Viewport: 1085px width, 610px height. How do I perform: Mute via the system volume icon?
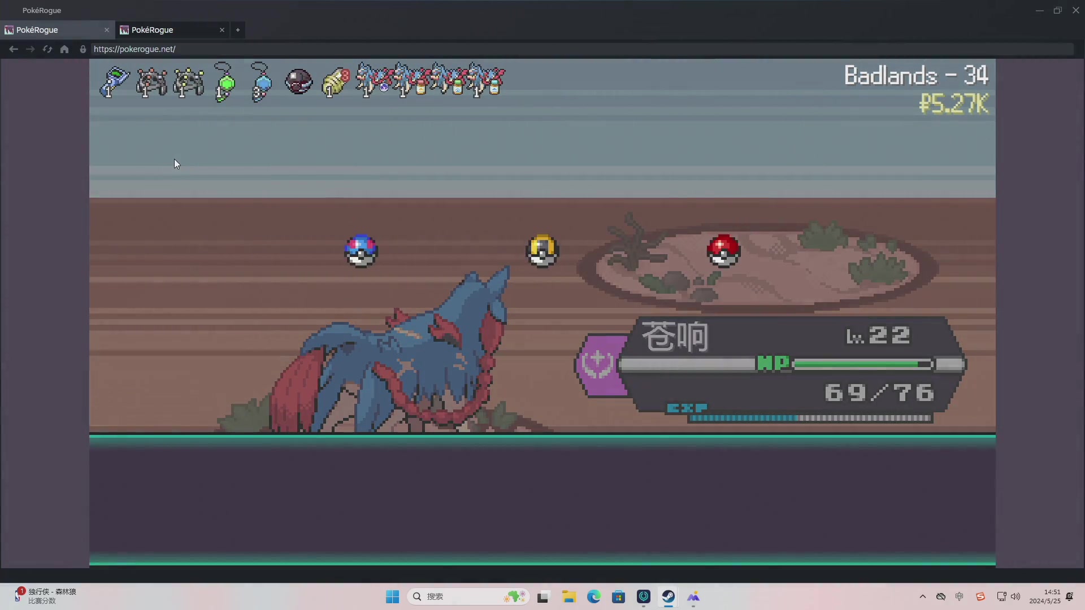pyautogui.click(x=1016, y=596)
